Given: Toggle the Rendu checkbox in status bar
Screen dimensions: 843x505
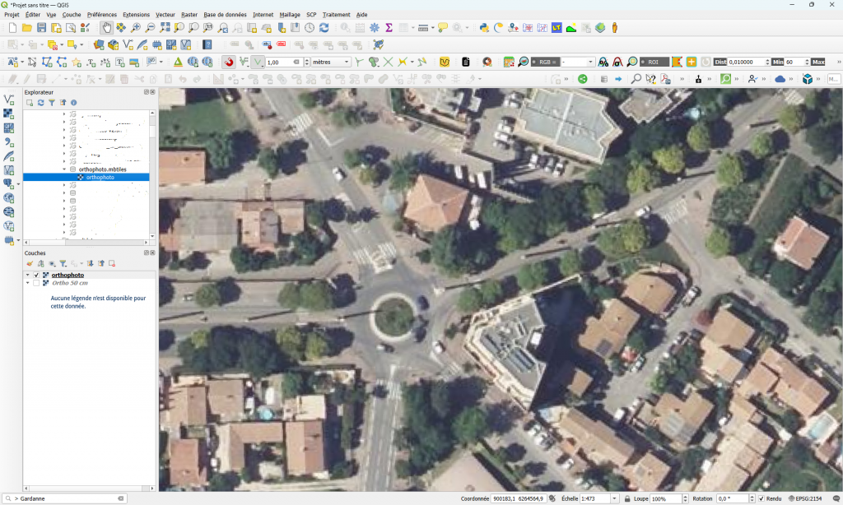Looking at the screenshot, I should click(761, 498).
